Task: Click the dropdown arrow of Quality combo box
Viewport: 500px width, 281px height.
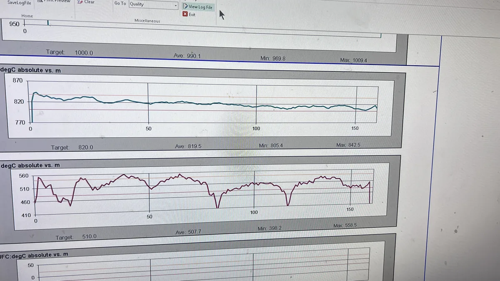Action: click(x=175, y=5)
